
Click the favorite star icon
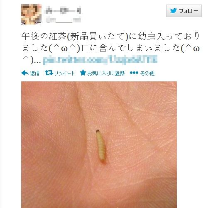click(x=83, y=73)
